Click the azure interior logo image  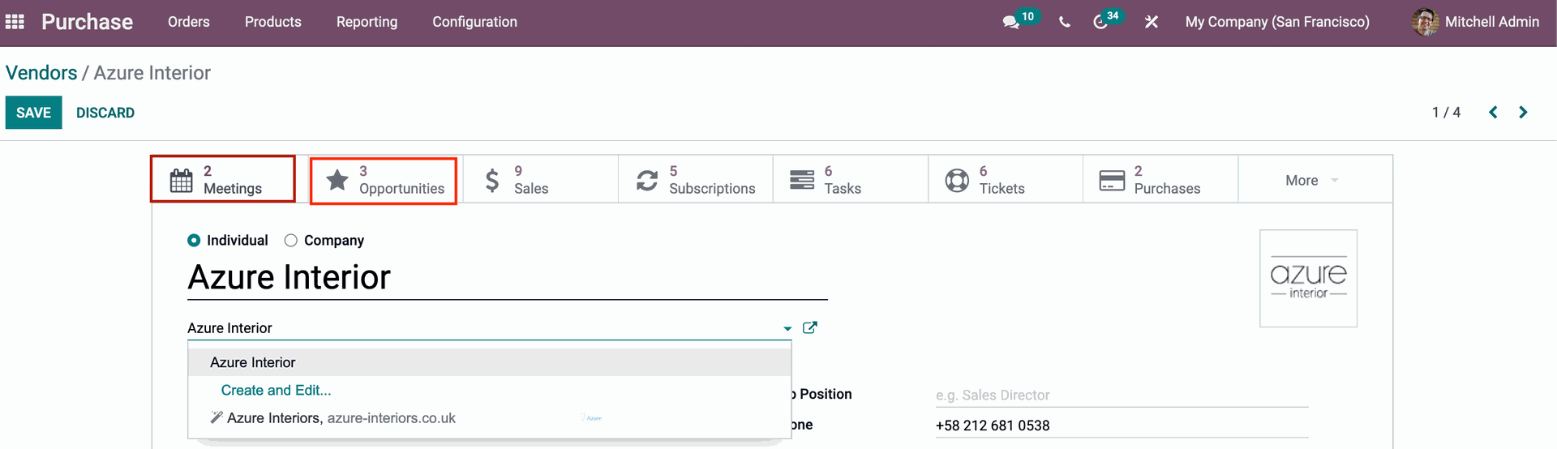click(1308, 279)
